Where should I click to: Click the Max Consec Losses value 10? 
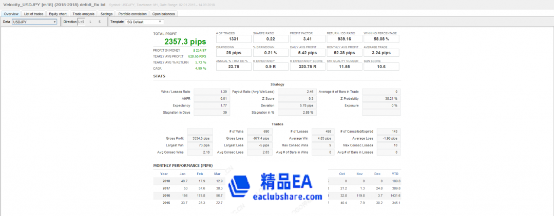coord(389,145)
